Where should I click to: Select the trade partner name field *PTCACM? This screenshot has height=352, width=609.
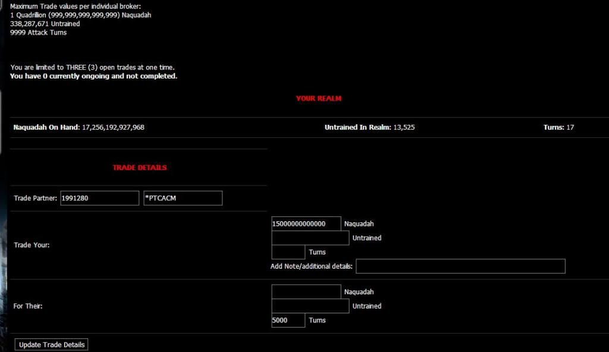click(183, 198)
